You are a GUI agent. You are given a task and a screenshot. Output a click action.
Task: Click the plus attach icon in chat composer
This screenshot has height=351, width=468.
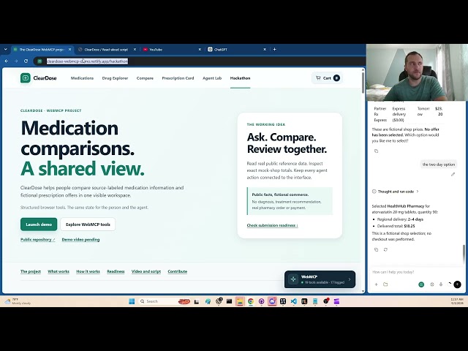[376, 284]
